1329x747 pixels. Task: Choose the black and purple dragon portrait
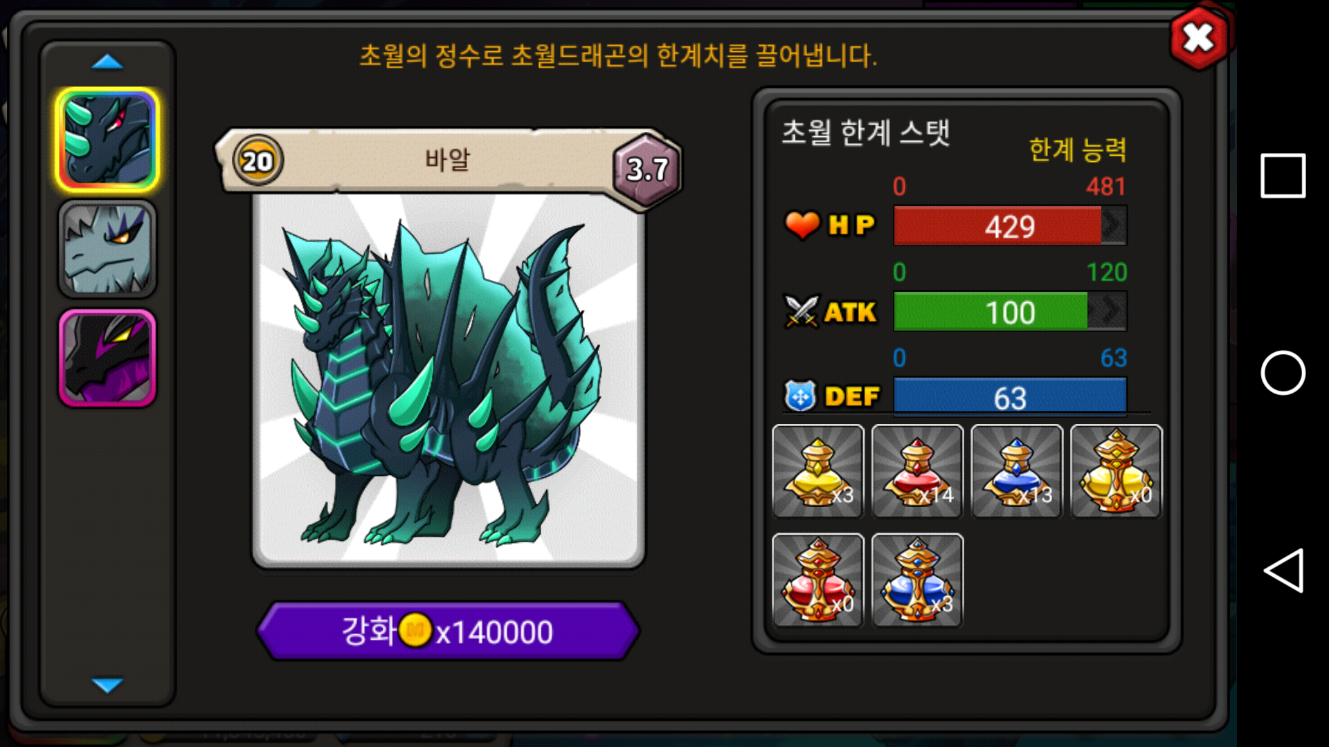click(107, 358)
